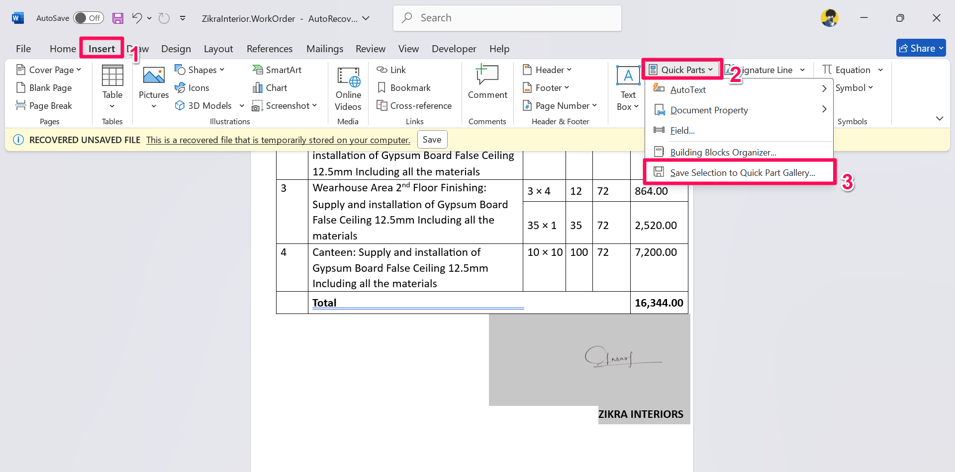Open the File tab
Screen dimensions: 955x472
tap(23, 49)
